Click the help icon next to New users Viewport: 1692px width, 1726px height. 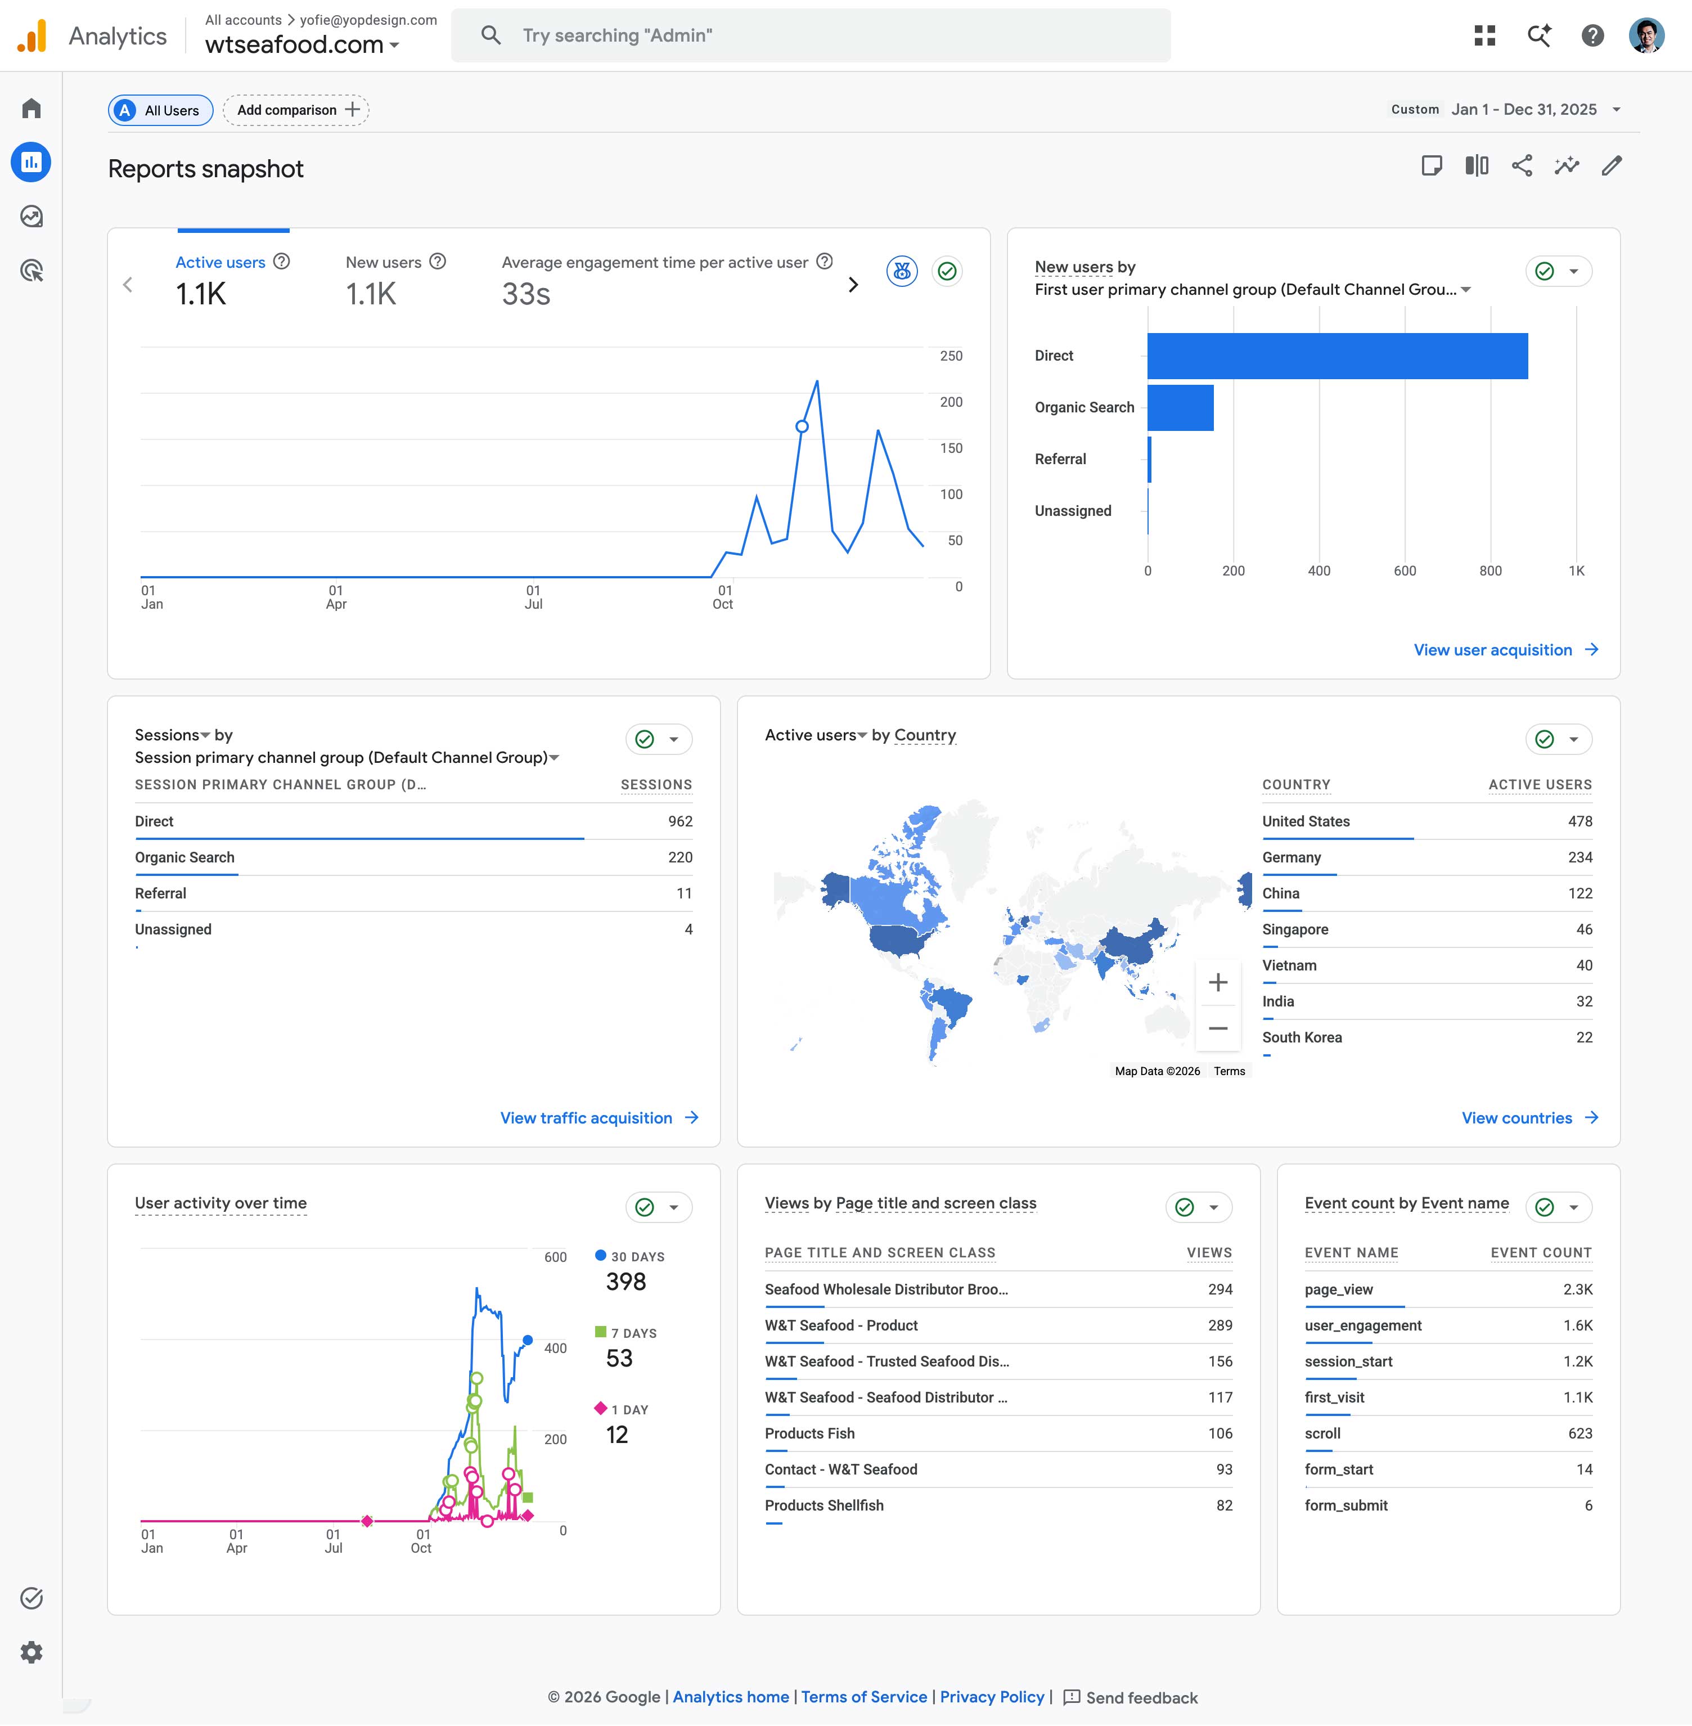pyautogui.click(x=438, y=261)
